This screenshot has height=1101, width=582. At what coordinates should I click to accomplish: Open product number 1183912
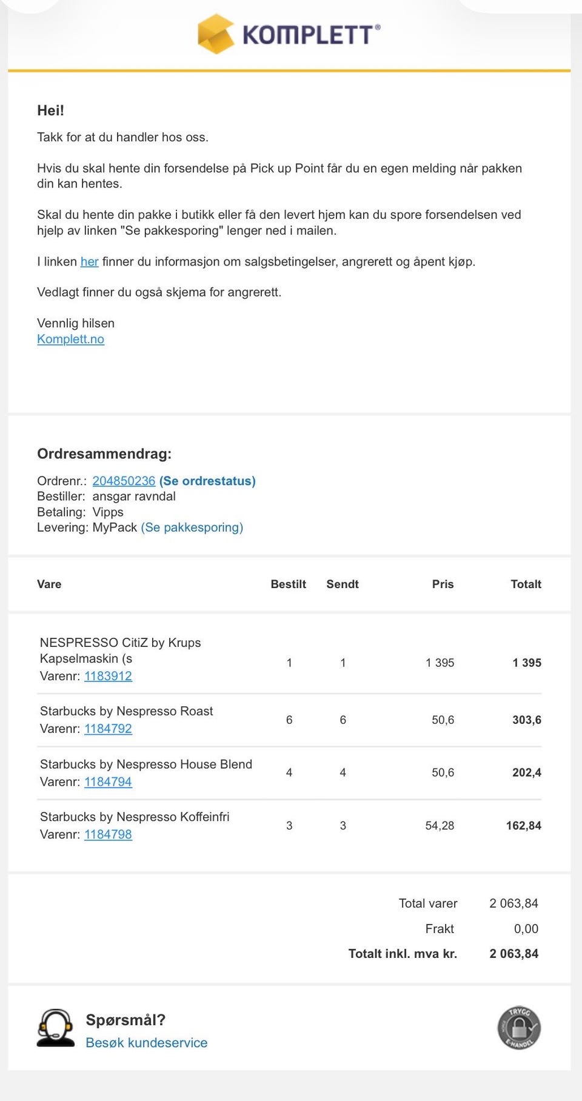[x=108, y=676]
